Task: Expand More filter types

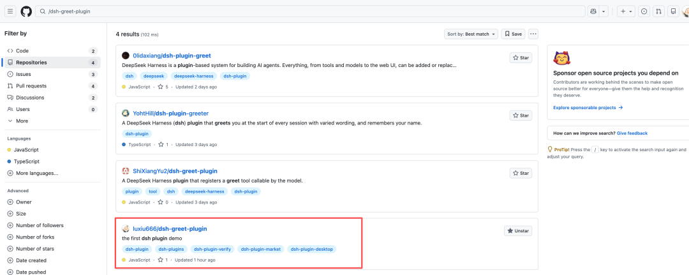Action: click(52, 121)
